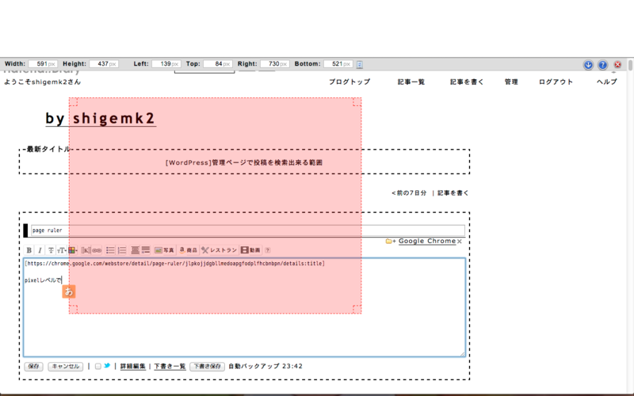Click the キャンセル button
This screenshot has height=396, width=634.
tap(66, 367)
